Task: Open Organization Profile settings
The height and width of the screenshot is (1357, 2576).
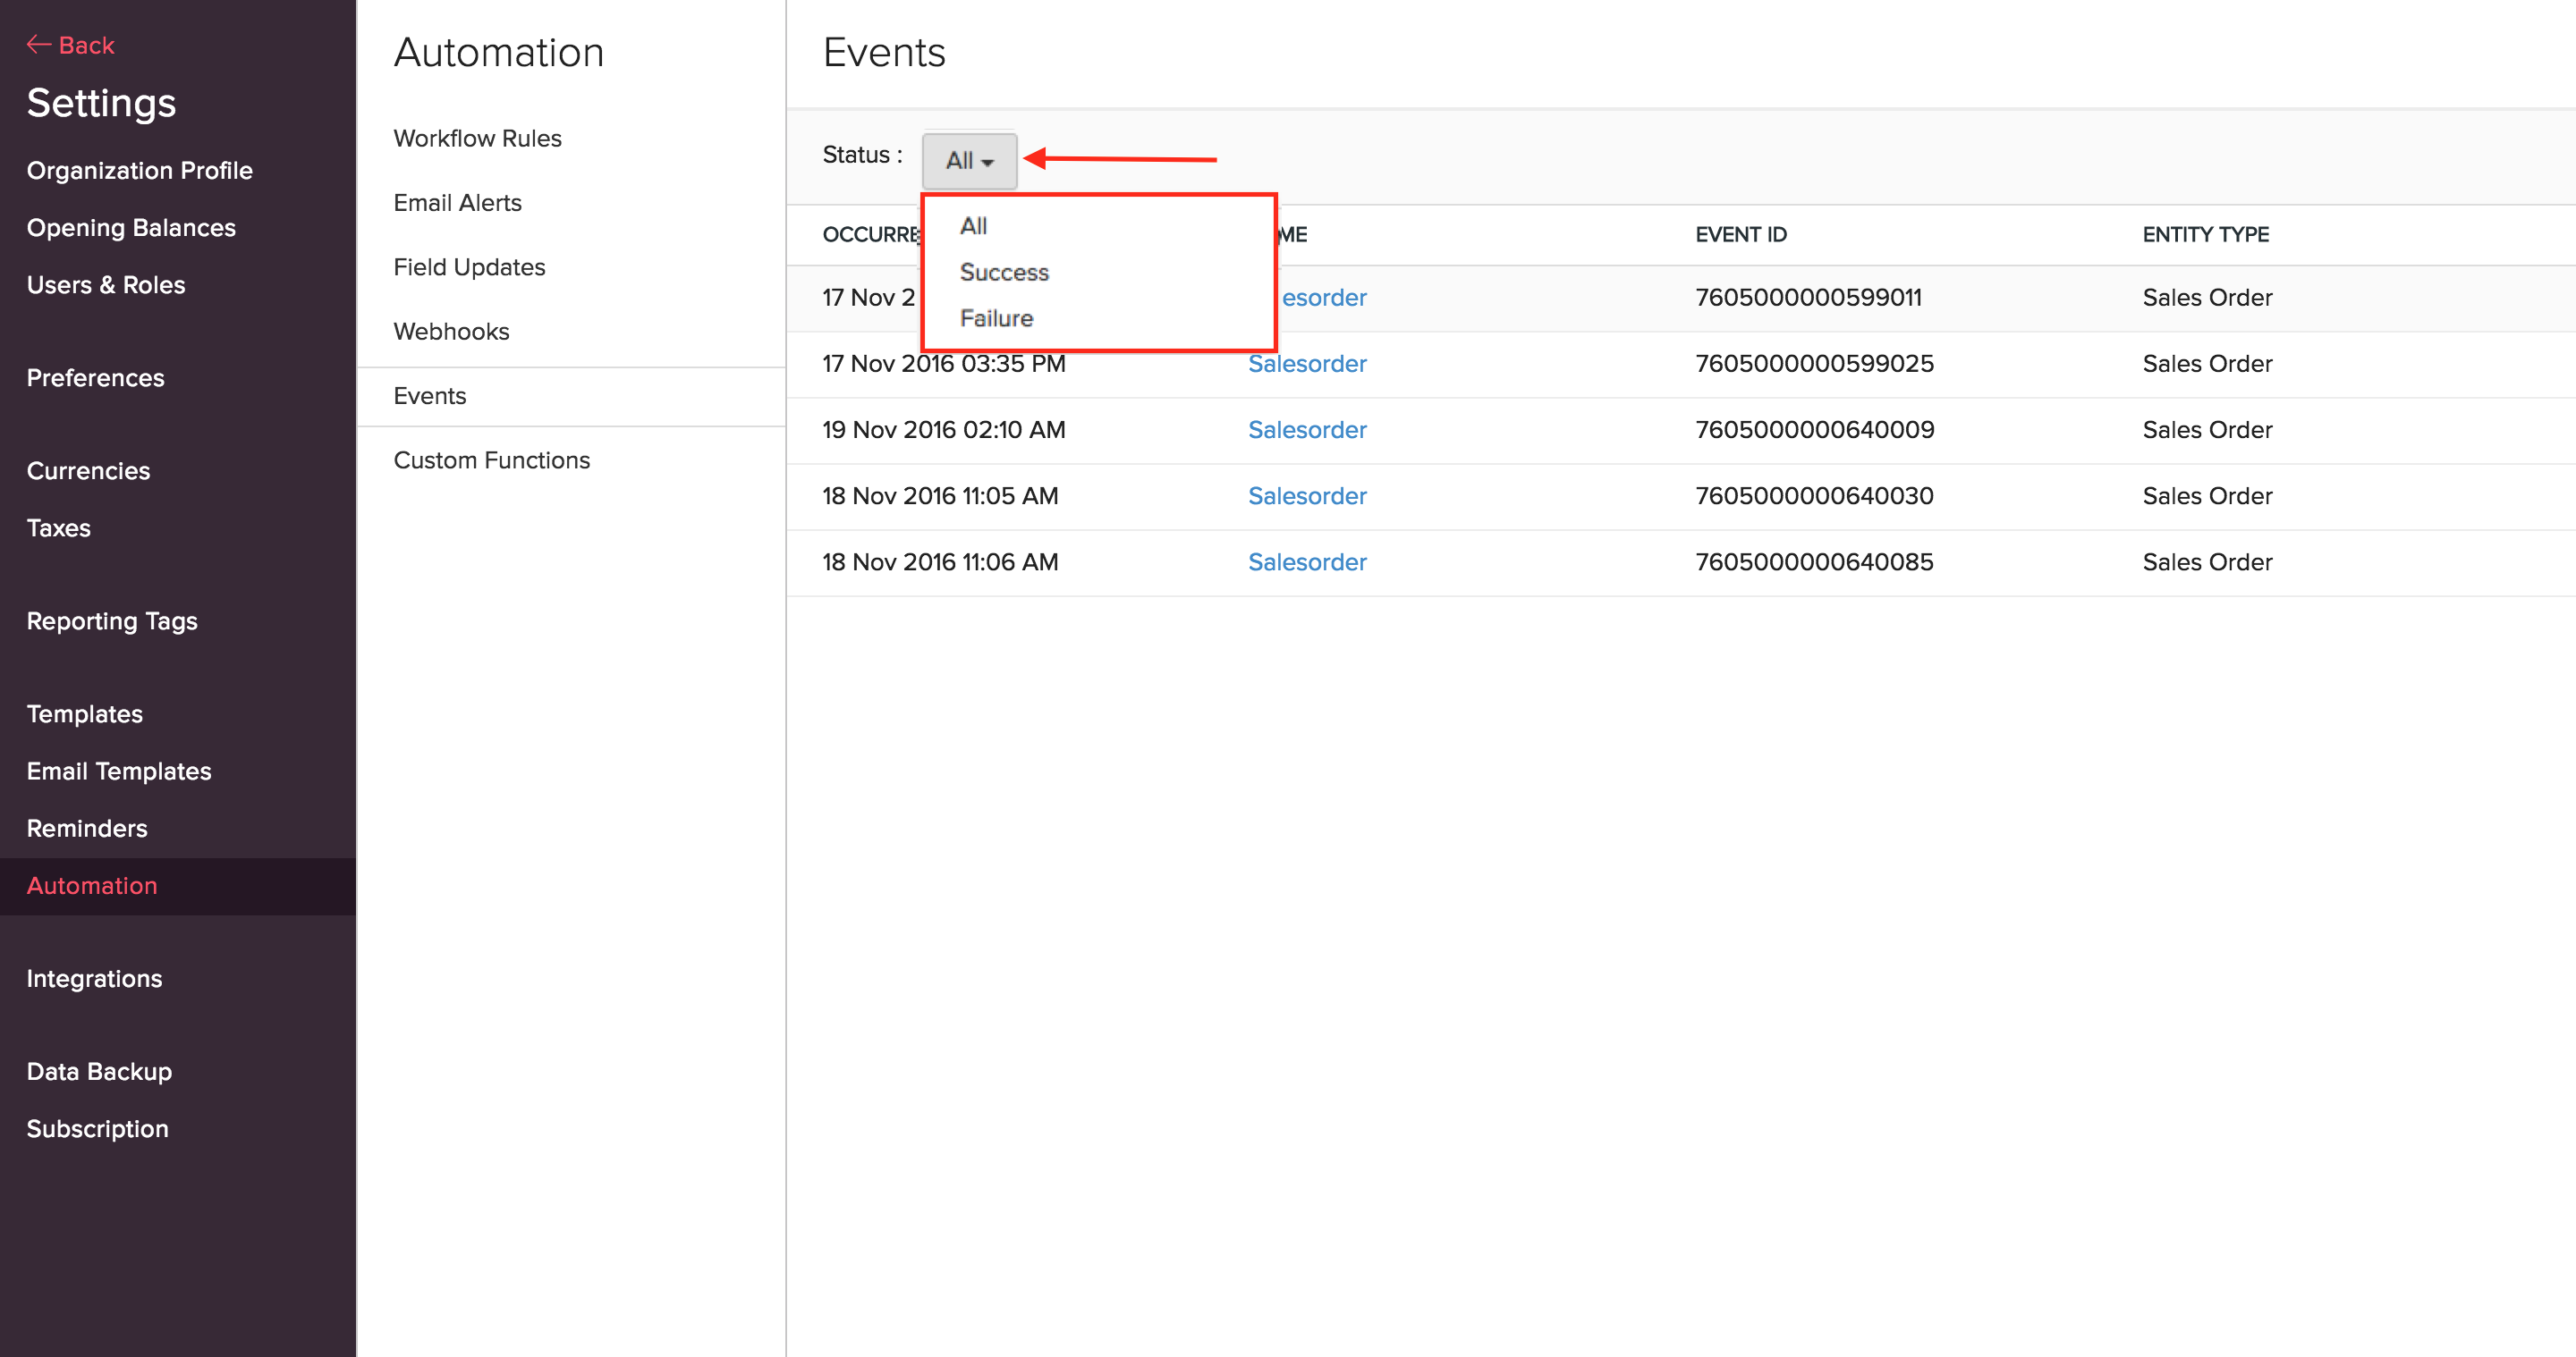Action: (x=139, y=170)
